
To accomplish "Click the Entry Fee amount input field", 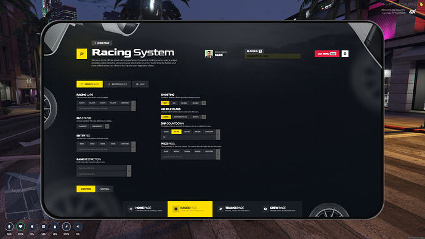I will pos(103,149).
